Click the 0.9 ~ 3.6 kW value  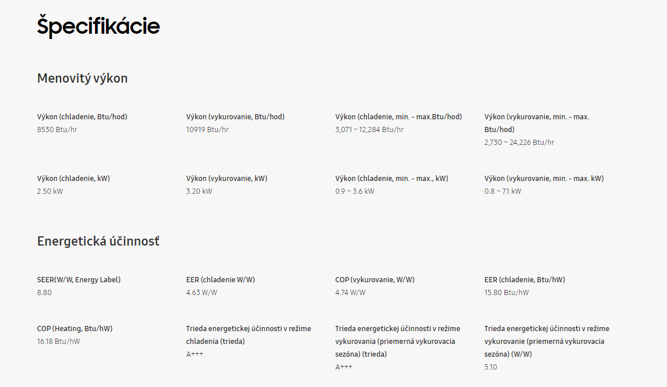(355, 191)
